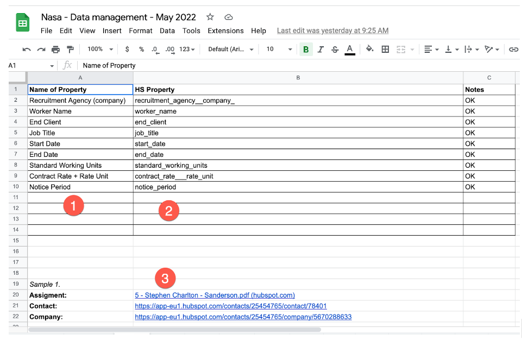This screenshot has width=522, height=339.
Task: Open the View menu
Action: click(x=87, y=30)
